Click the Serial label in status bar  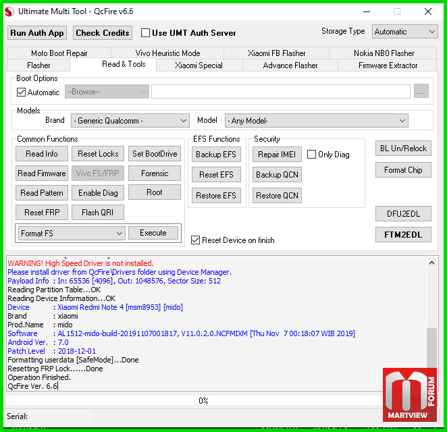pyautogui.click(x=17, y=416)
